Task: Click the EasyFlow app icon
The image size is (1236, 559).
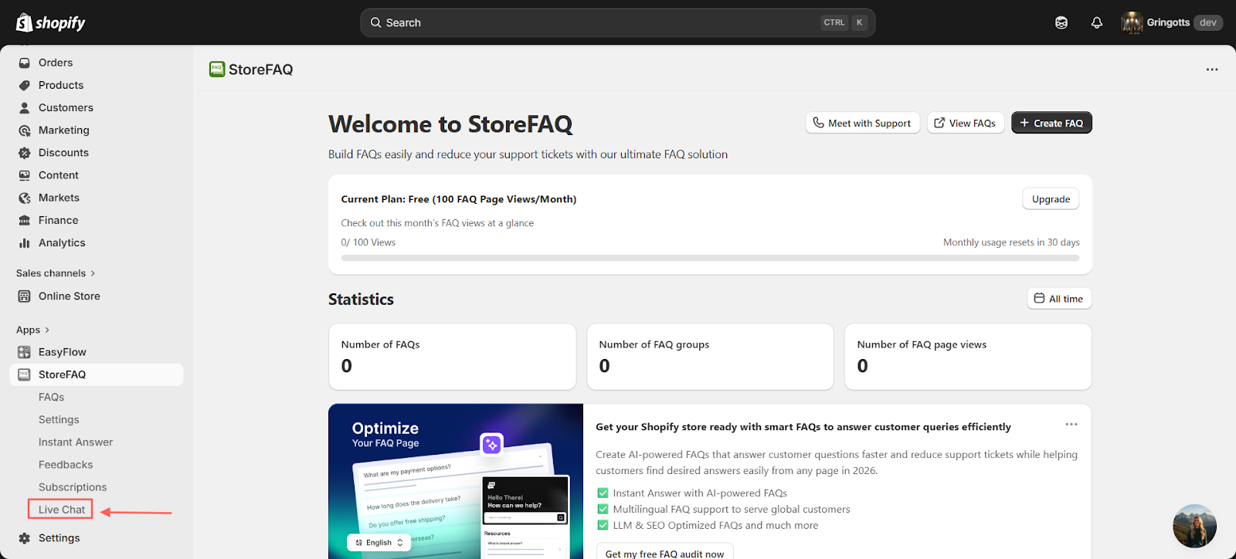Action: [x=25, y=352]
